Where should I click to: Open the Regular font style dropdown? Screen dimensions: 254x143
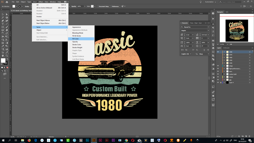[208, 30]
